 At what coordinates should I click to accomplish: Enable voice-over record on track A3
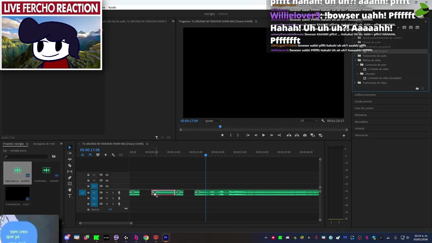pos(119,204)
